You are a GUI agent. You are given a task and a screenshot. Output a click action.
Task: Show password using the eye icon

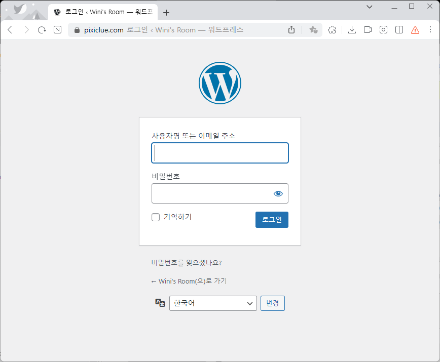click(278, 193)
